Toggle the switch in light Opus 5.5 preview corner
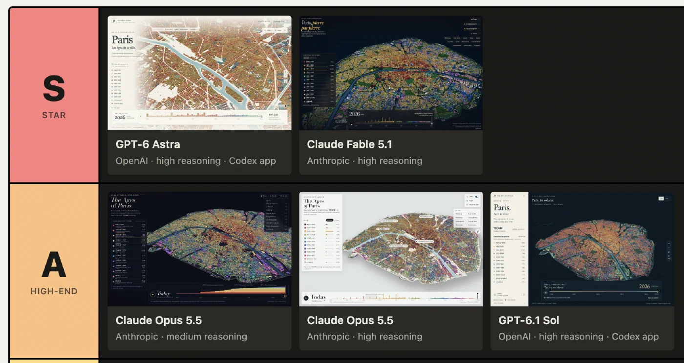Viewport: 684px width, 363px height. click(x=477, y=196)
